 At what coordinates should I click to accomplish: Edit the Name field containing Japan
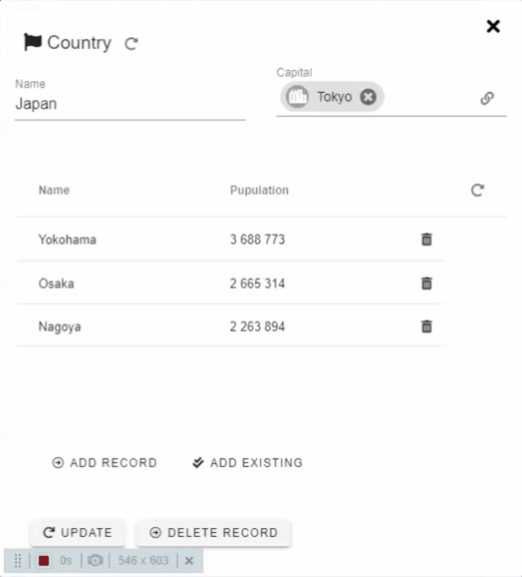coord(130,104)
